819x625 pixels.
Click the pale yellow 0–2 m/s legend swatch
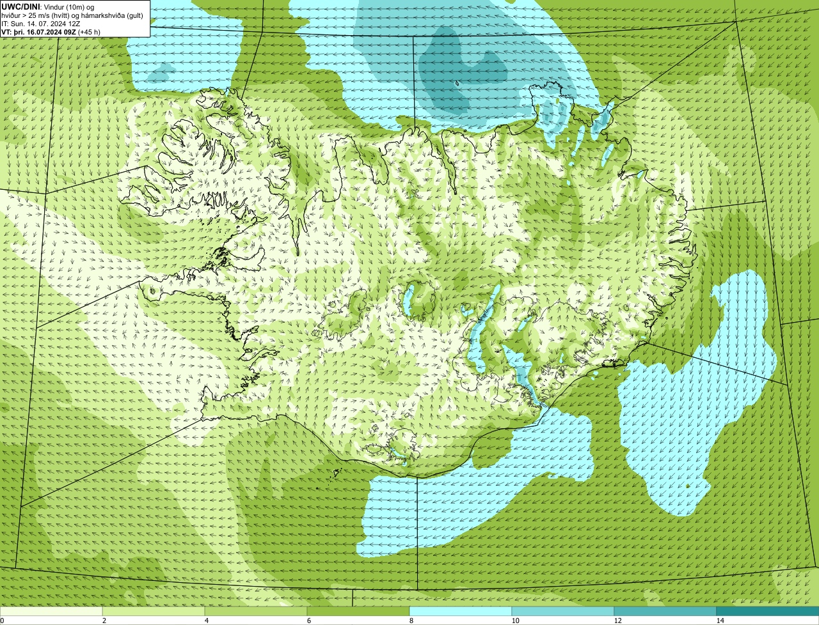(x=51, y=611)
